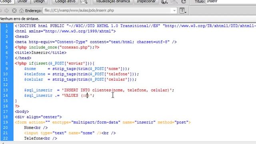Screen dimensions: 256x144
Task: Open the globe preview-in-browser menu
Action: click(x=164, y=2)
